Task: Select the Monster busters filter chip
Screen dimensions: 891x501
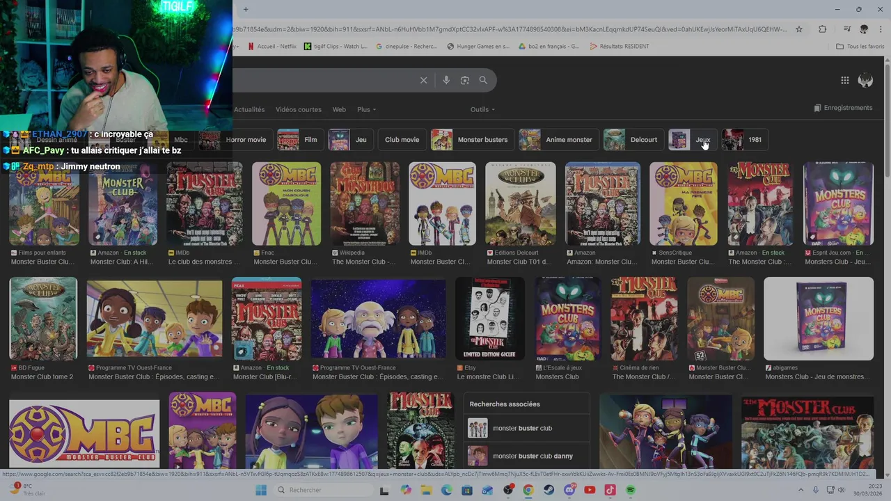Action: (x=472, y=140)
